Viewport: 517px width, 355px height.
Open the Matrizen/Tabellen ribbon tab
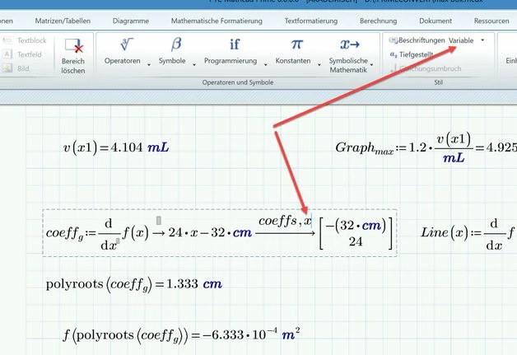click(63, 21)
